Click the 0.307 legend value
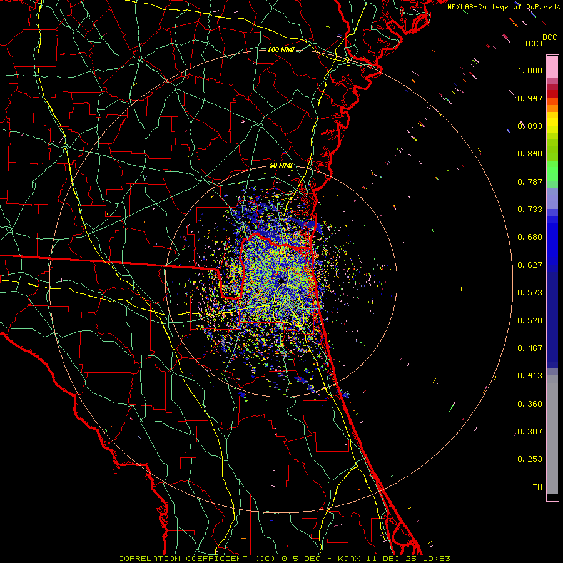The height and width of the screenshot is (563, 563). pyautogui.click(x=530, y=432)
